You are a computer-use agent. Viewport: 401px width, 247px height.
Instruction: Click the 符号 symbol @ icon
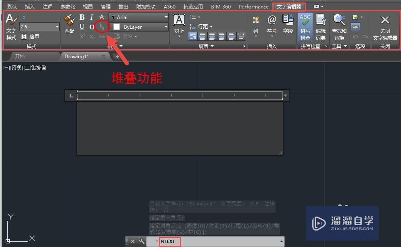[272, 22]
